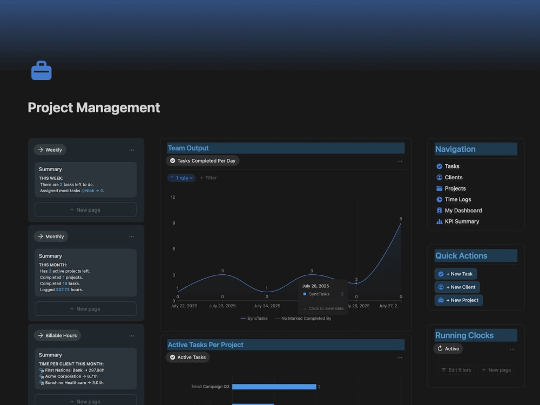Open the Weekly block more options menu
The height and width of the screenshot is (405, 540).
132,150
